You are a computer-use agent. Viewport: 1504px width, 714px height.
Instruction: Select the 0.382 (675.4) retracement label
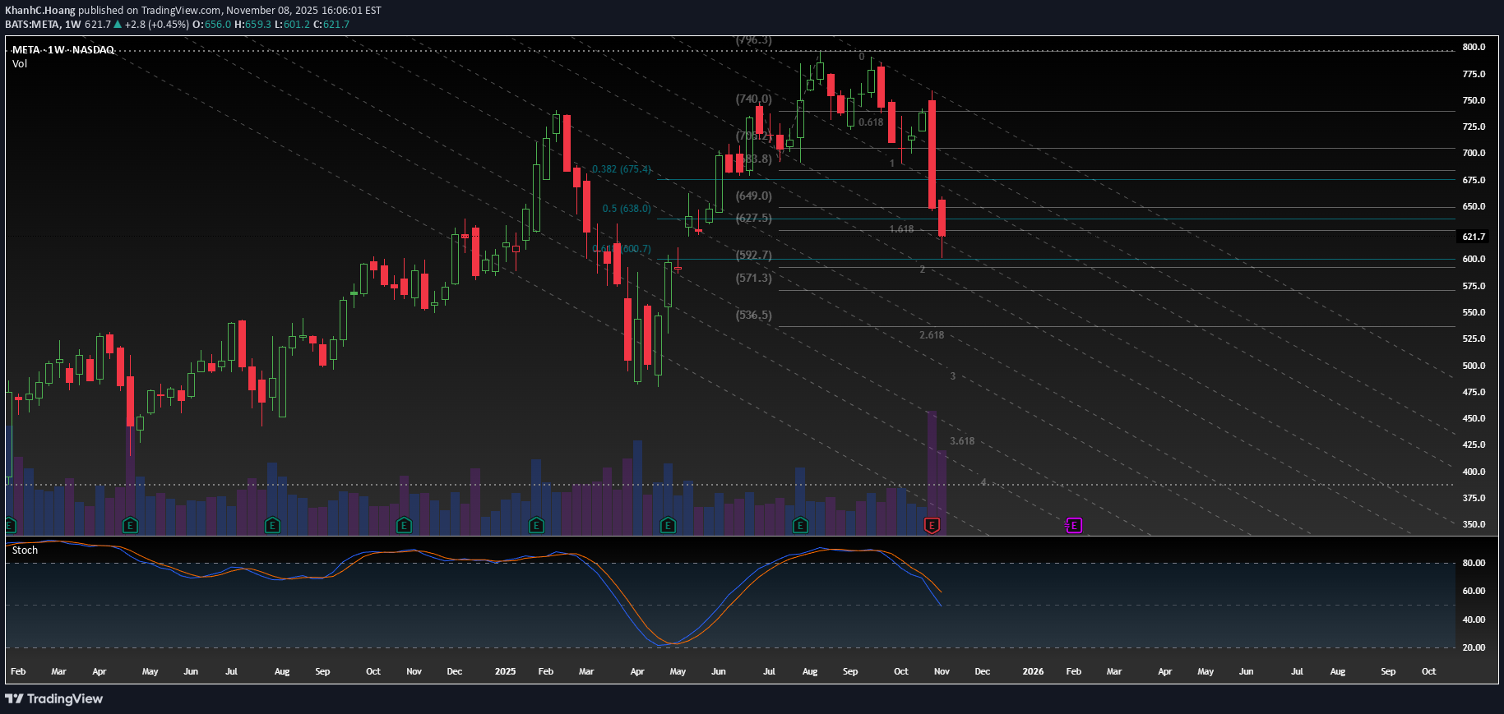coord(621,169)
